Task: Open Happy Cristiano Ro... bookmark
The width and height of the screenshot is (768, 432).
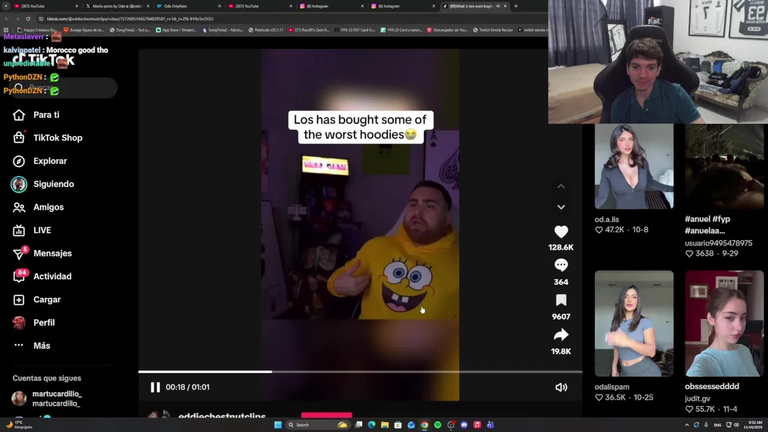Action: click(x=37, y=30)
